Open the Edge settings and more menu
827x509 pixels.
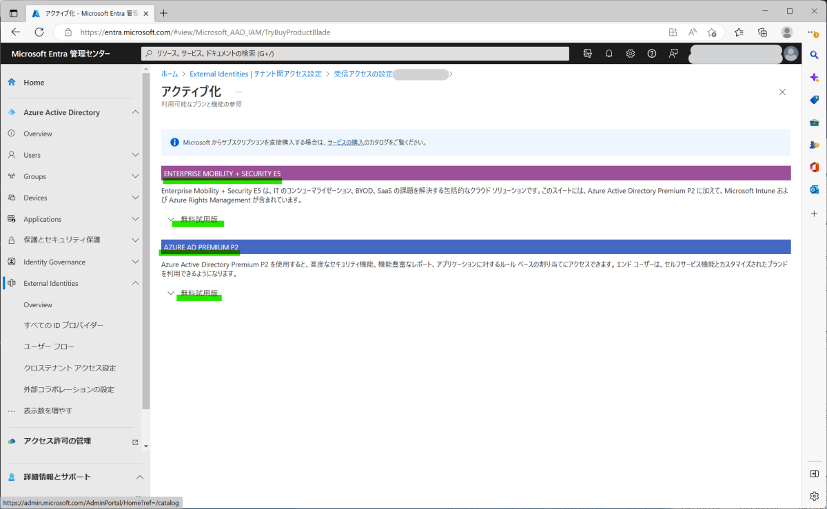(x=813, y=32)
